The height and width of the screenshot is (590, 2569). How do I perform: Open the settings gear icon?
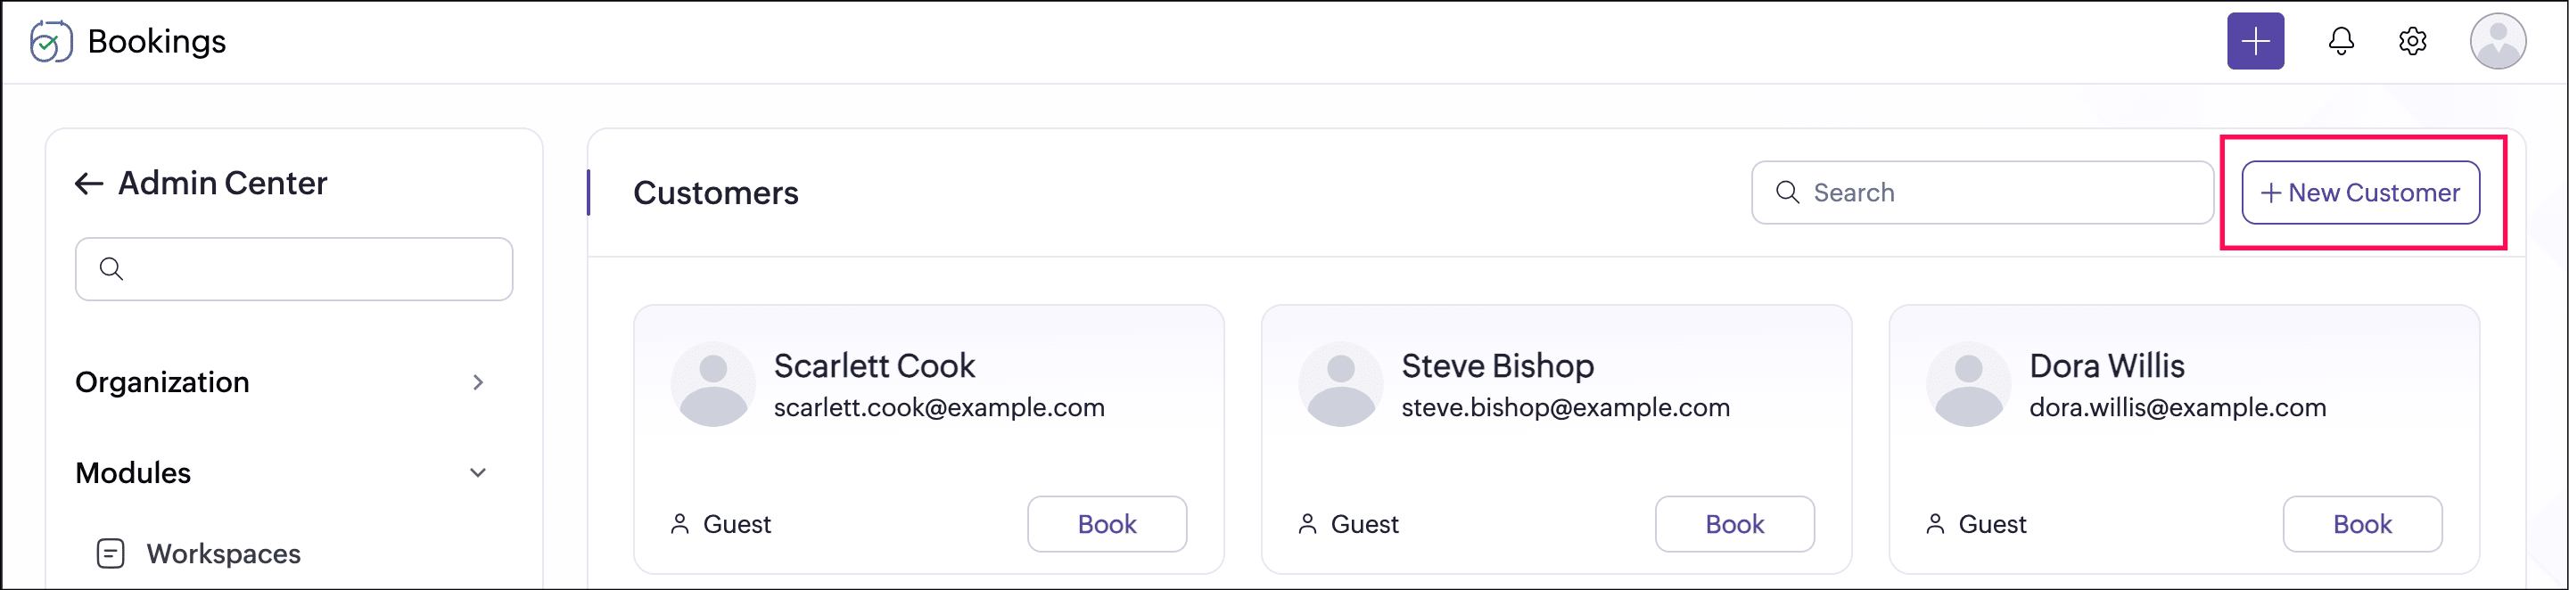[x=2411, y=41]
